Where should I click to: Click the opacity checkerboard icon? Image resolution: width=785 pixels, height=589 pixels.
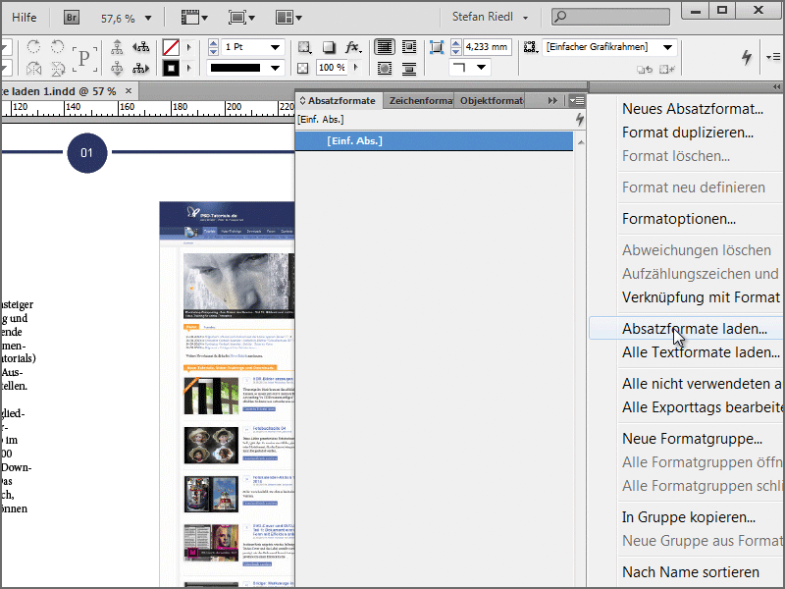pyautogui.click(x=303, y=68)
